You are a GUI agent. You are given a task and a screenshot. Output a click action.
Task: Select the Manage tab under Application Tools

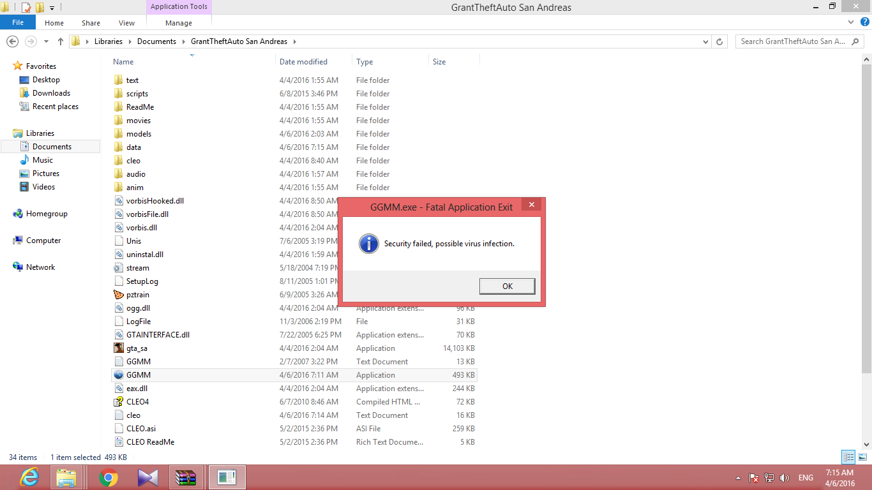[179, 23]
